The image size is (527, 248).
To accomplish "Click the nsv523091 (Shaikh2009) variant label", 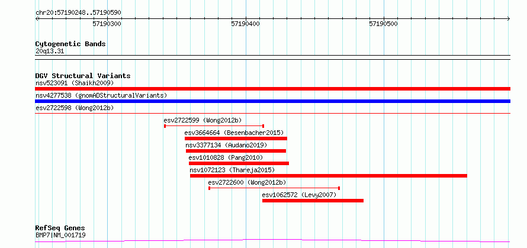I will pyautogui.click(x=75, y=83).
